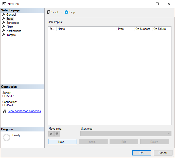Image resolution: width=175 pixels, height=158 pixels.
Task: Switch to the Schedules page
Action: pos(13,23)
